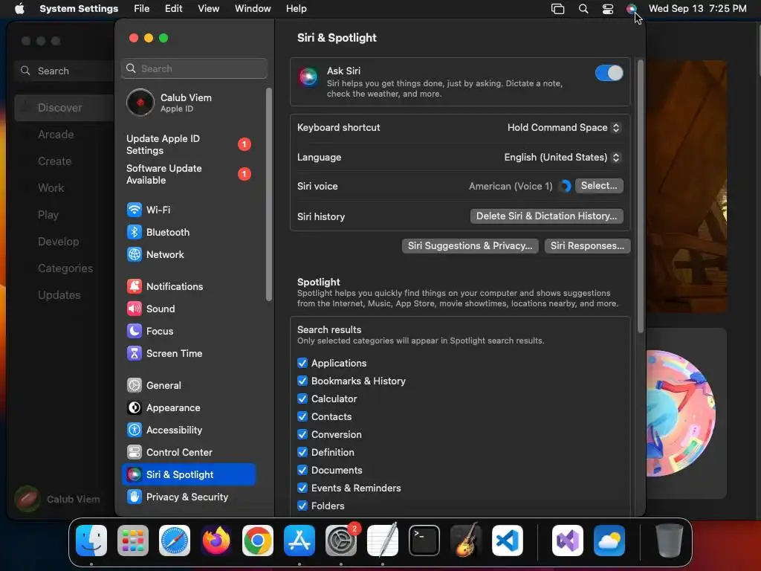Open the View menu

pyautogui.click(x=209, y=9)
